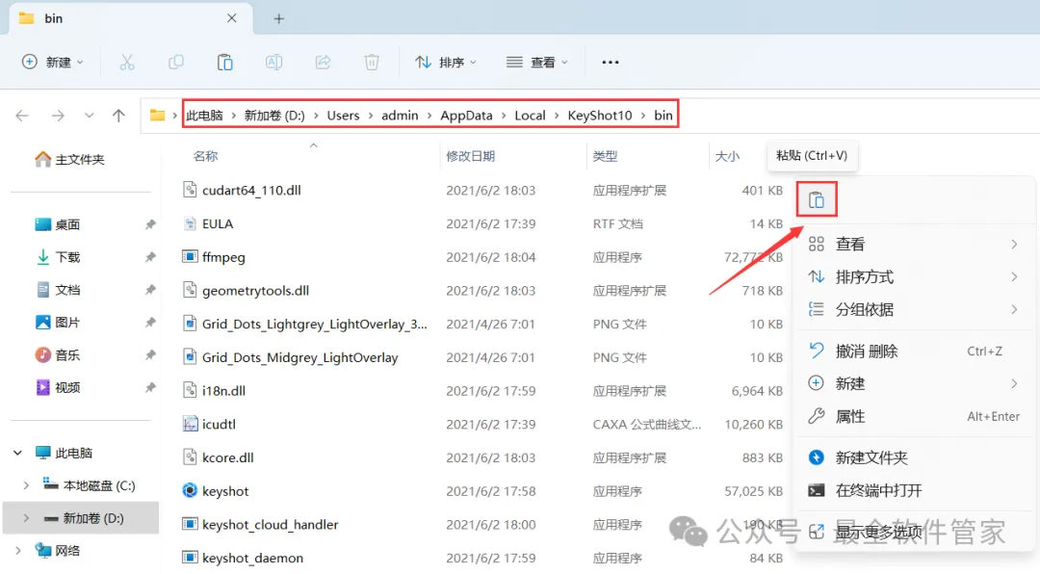Click AppData breadcrumb in address bar

[466, 116]
